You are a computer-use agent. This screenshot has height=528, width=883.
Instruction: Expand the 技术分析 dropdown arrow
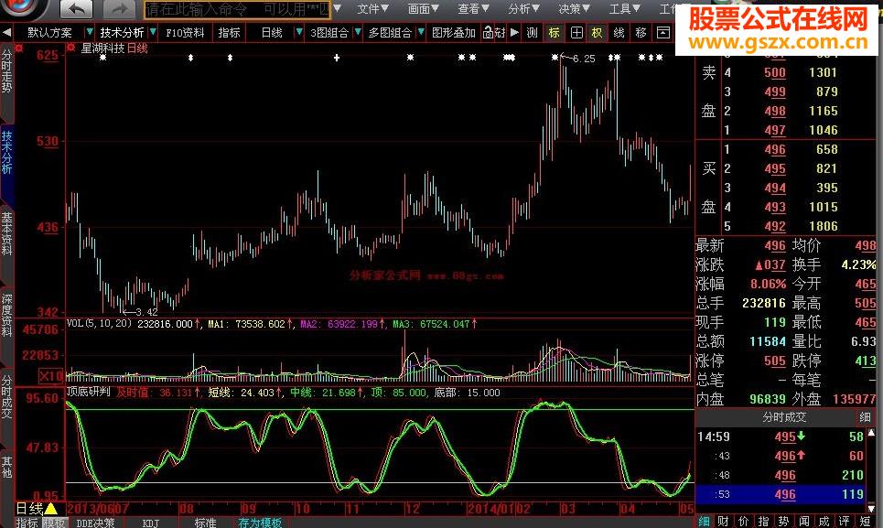pos(153,33)
